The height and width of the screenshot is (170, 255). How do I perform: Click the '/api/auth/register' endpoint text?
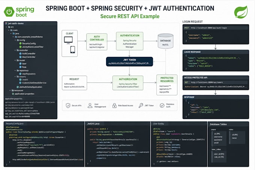(x=97, y=47)
